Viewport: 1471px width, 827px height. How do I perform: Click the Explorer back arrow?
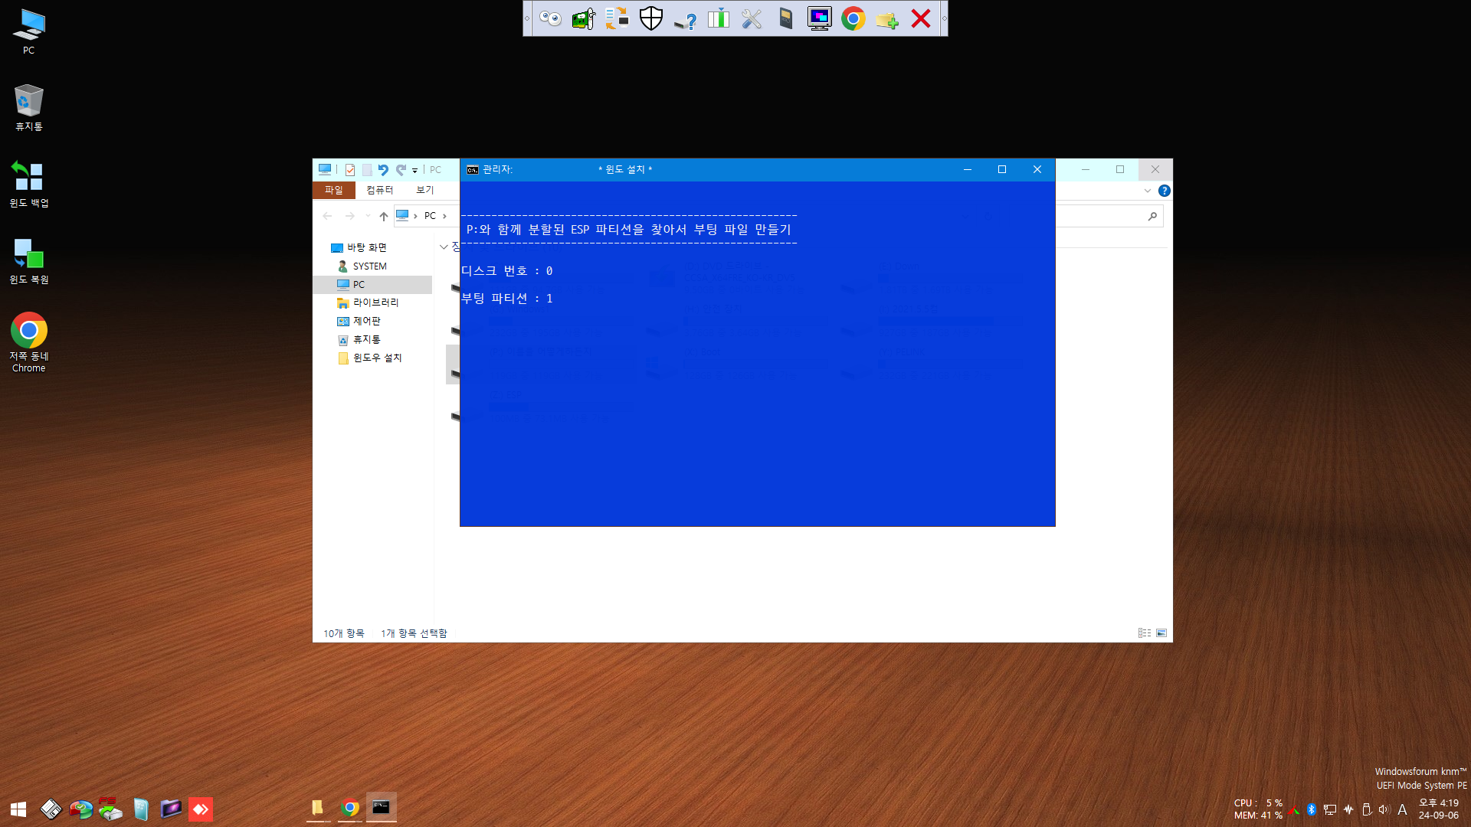tap(327, 216)
